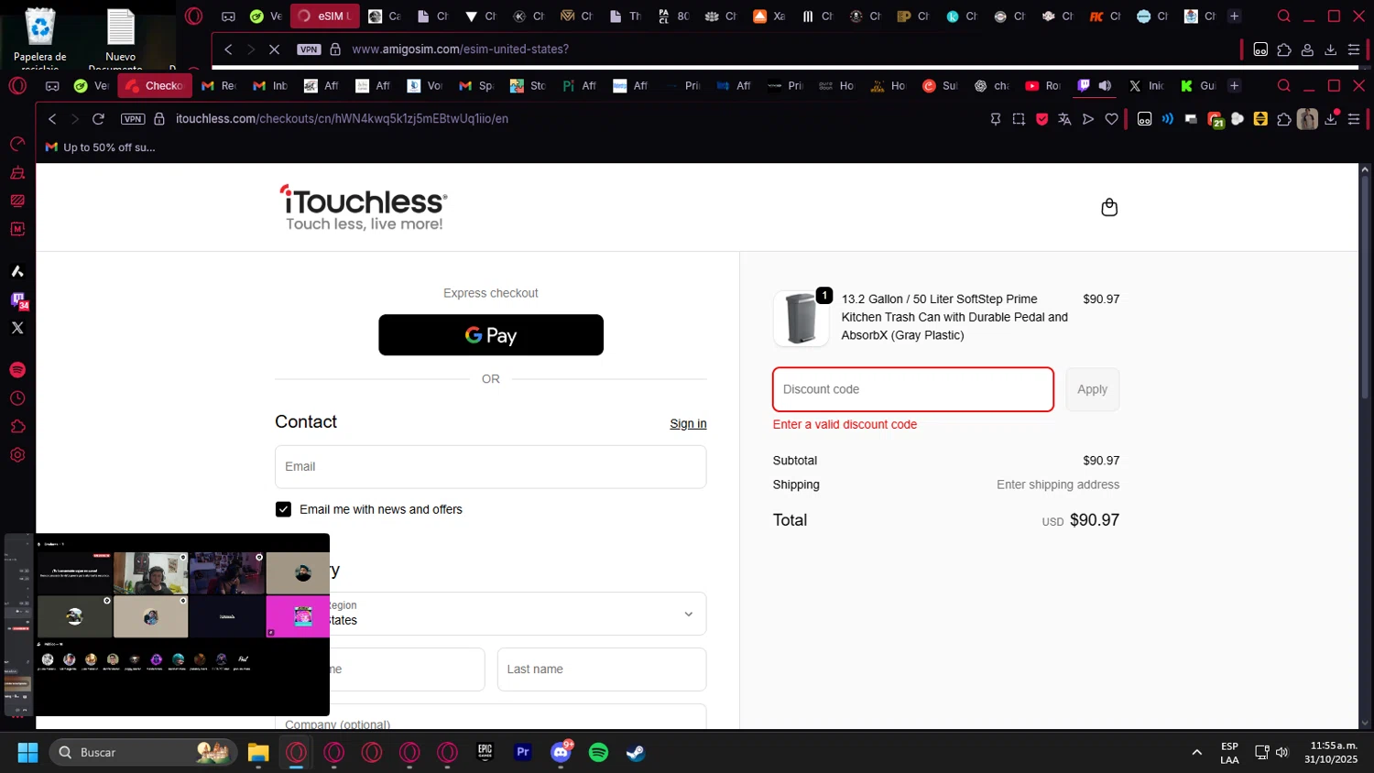Image resolution: width=1374 pixels, height=773 pixels.
Task: Switch to the Checkout tab
Action: pos(155,85)
